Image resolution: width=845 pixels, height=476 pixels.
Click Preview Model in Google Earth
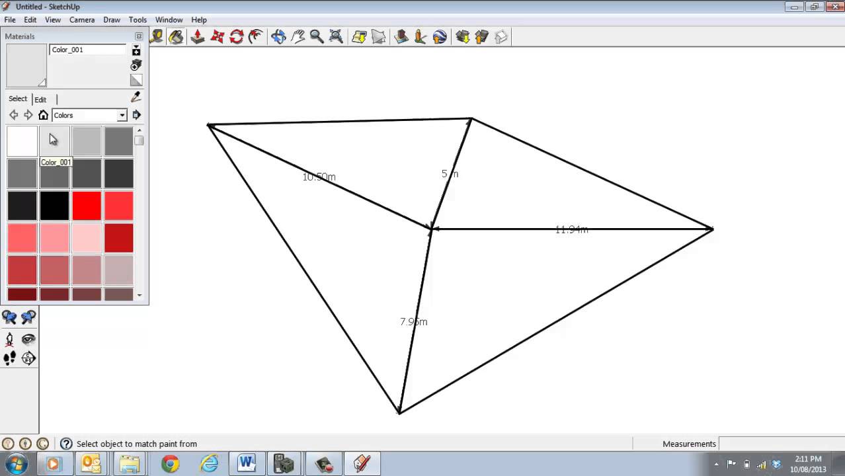tap(440, 36)
